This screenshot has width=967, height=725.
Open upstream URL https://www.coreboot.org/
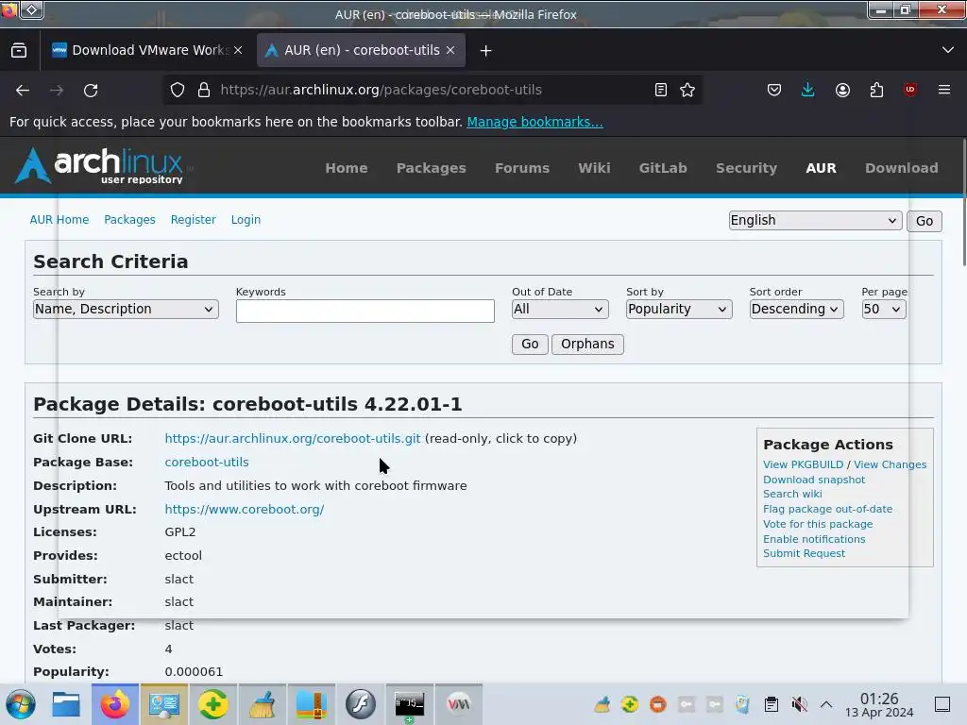(245, 509)
